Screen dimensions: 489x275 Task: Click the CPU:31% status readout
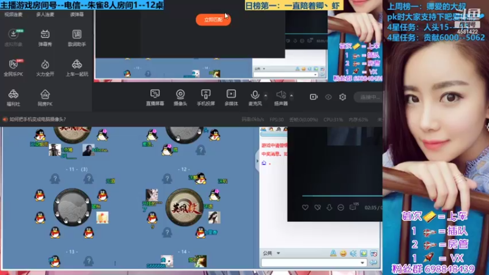click(333, 119)
